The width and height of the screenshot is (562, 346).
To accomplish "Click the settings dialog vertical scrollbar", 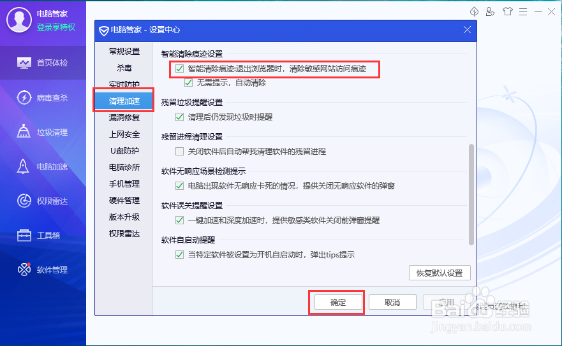I will (x=471, y=194).
